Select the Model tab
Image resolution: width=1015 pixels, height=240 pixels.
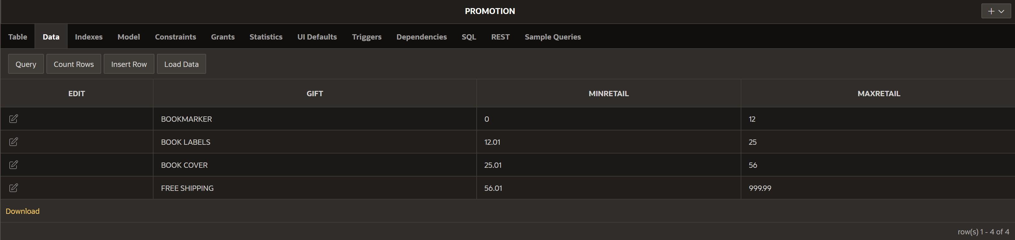(129, 37)
